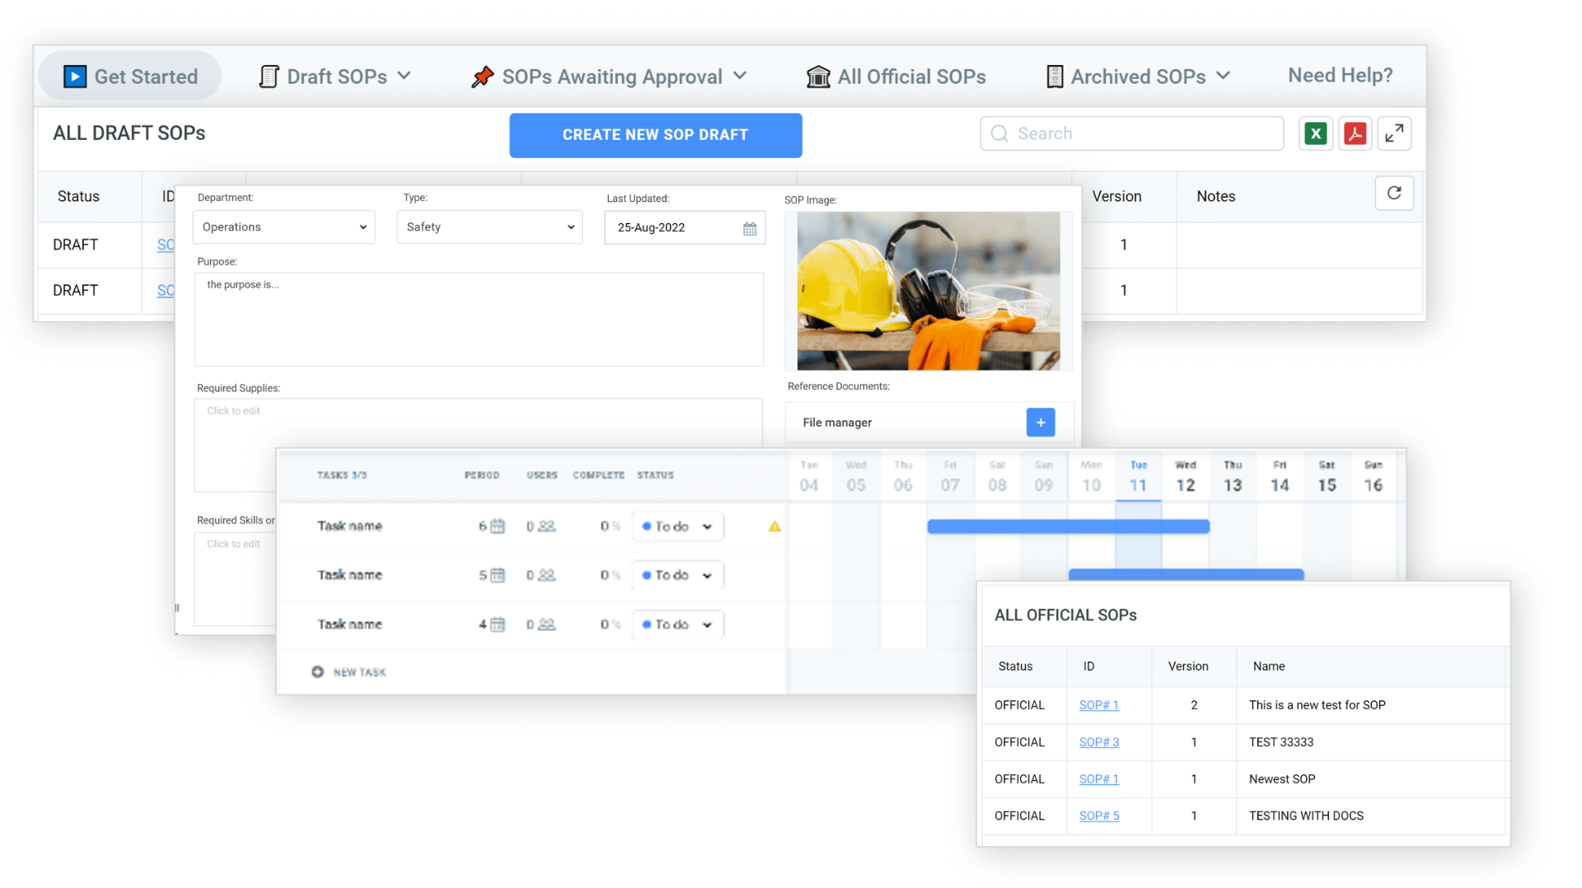Open the Archived SOPs menu
1582x888 pixels.
coord(1138,77)
